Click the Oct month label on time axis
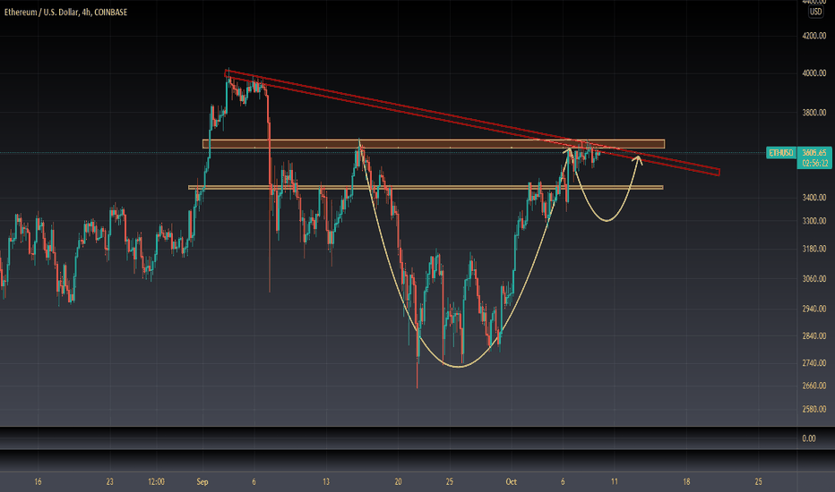 tap(512, 482)
